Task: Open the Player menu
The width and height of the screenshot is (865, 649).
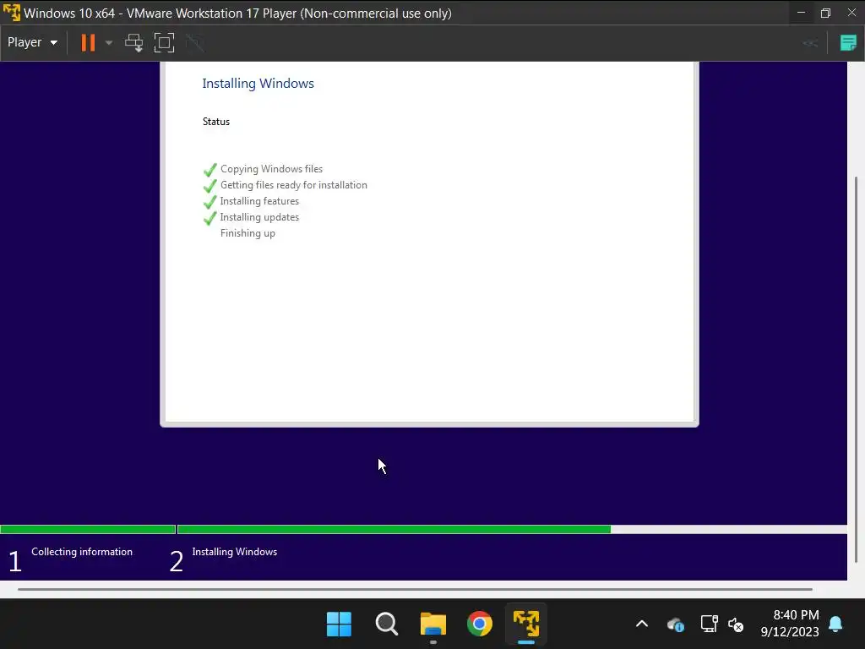Action: coord(32,42)
